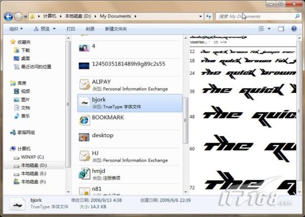
Task: Click the 打印 toolbar item
Action: point(71,29)
